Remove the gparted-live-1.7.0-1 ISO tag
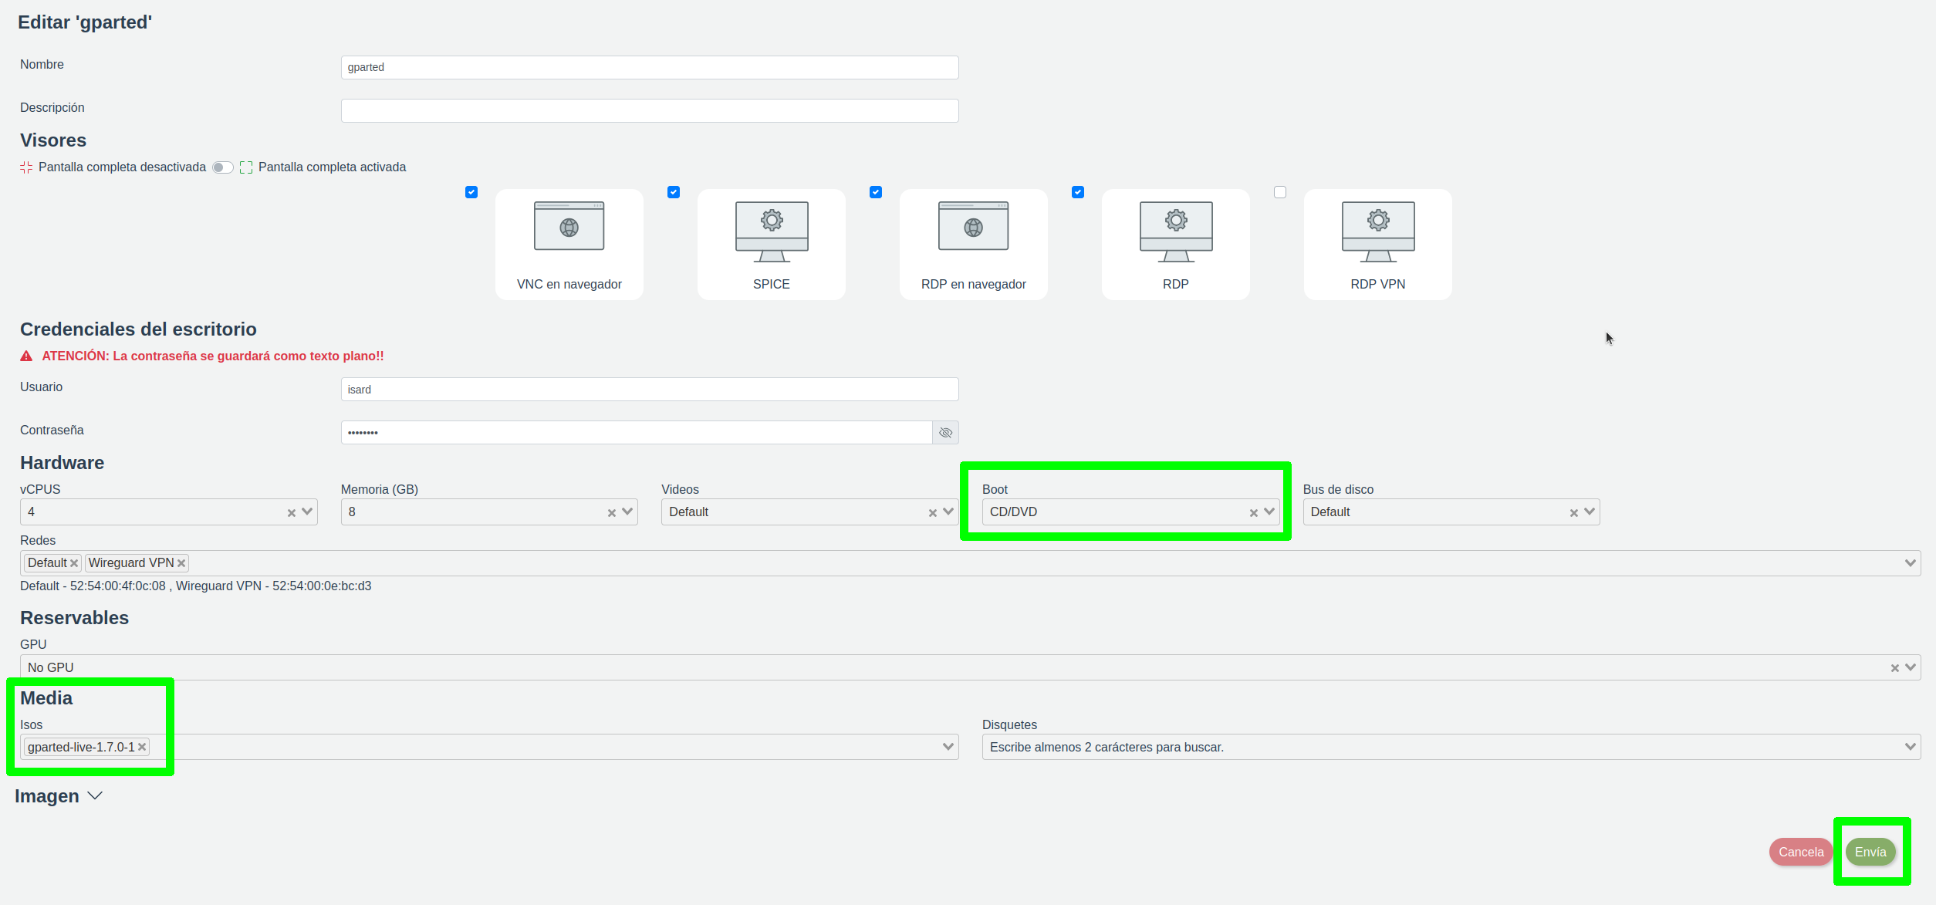This screenshot has height=905, width=1936. [x=142, y=747]
